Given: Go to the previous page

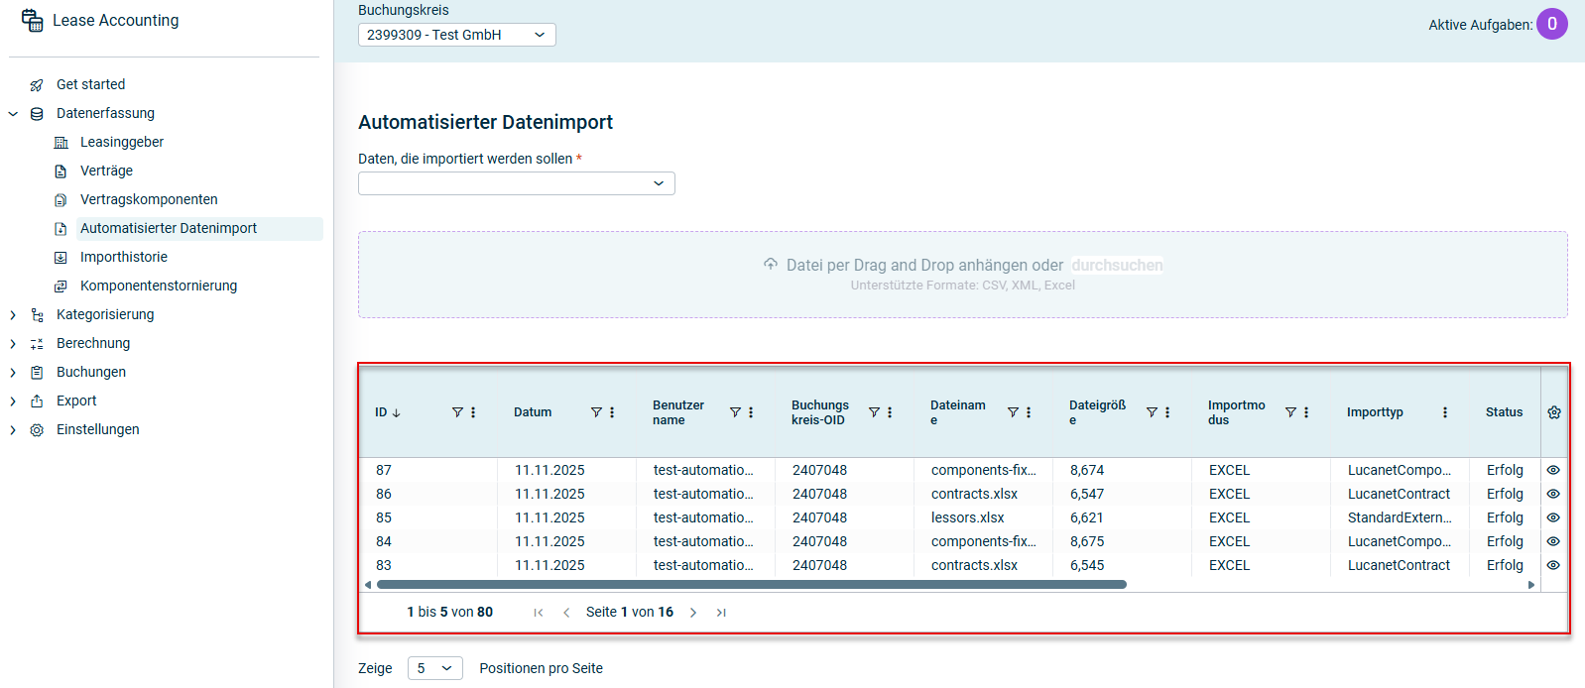Looking at the screenshot, I should pyautogui.click(x=566, y=613).
